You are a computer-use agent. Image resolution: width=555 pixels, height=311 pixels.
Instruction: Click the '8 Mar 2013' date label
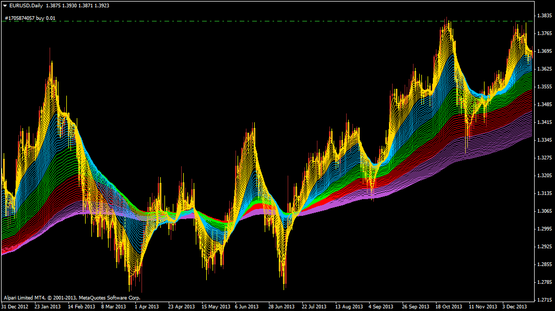[x=113, y=307]
